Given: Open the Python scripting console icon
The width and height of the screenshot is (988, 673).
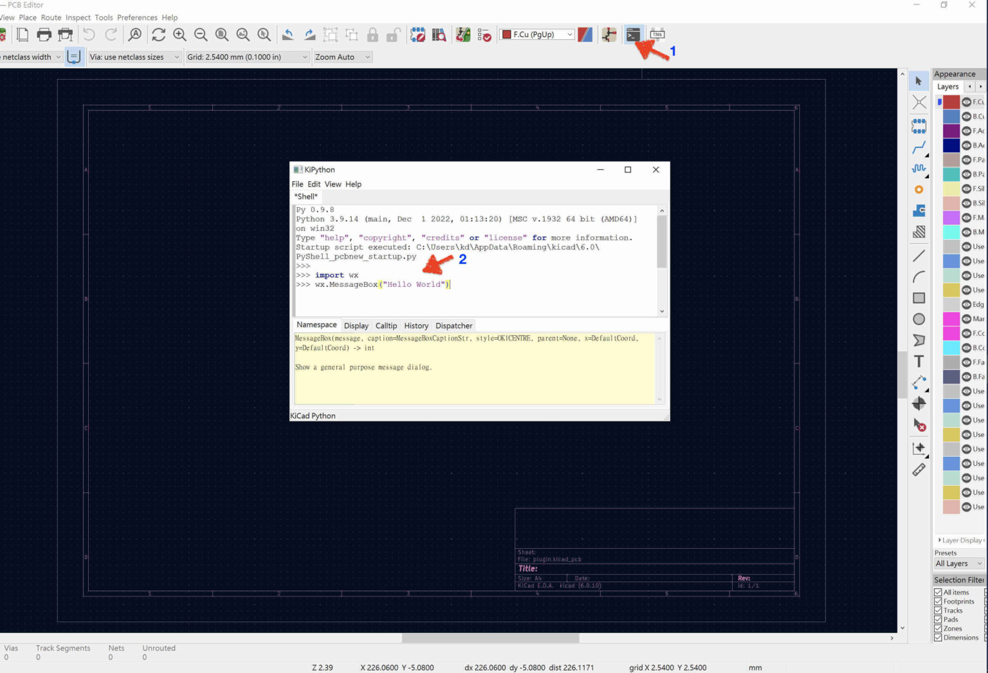Looking at the screenshot, I should [x=633, y=35].
